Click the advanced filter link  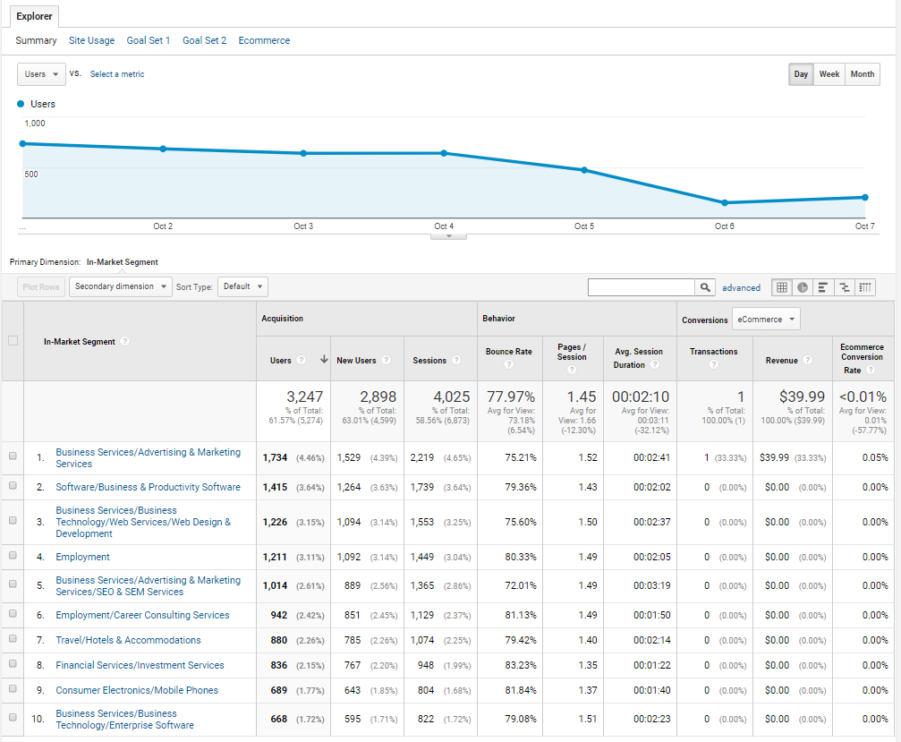(741, 287)
